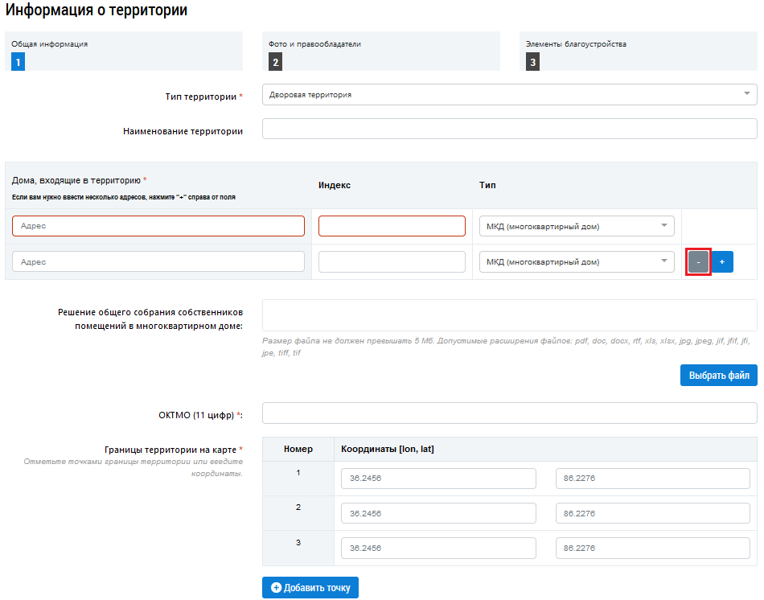764x600 pixels.
Task: Click point 1 longitude coordinate field
Action: tap(438, 479)
